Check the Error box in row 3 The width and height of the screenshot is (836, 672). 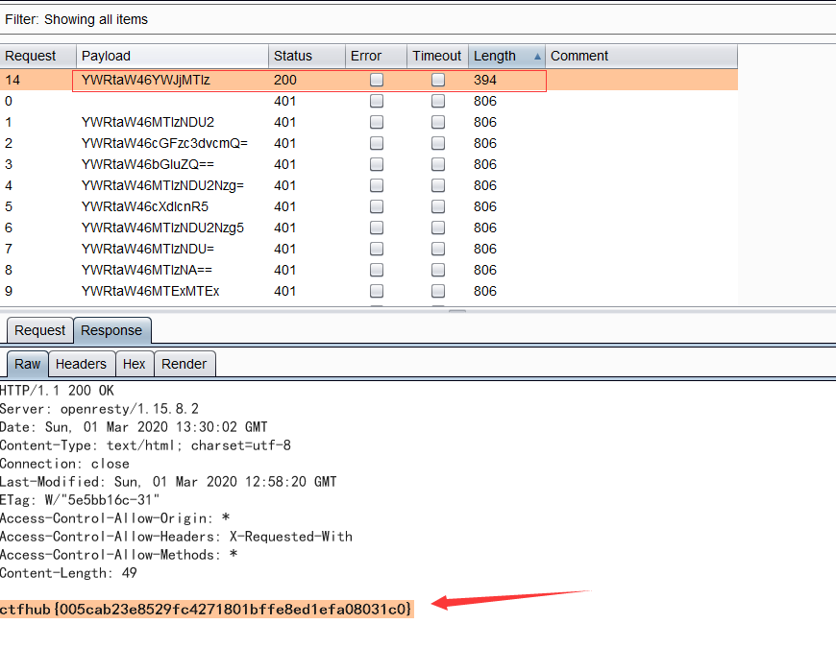tap(377, 164)
